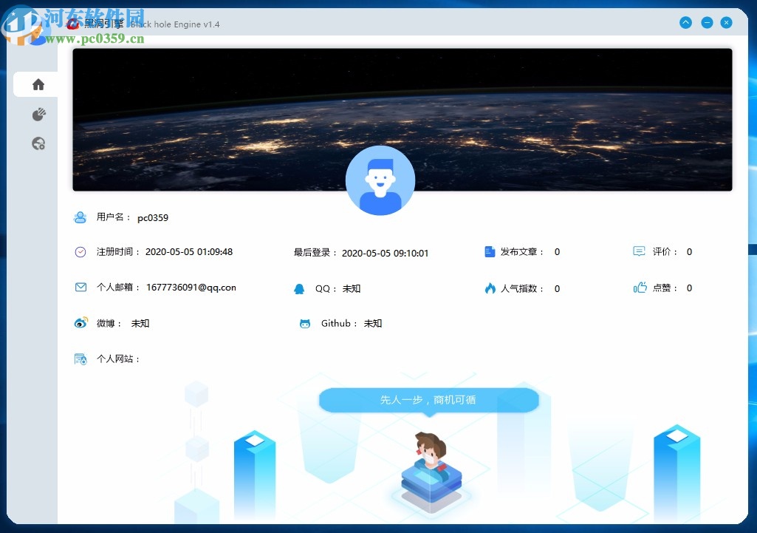This screenshot has height=533, width=757.
Task: Click the reviews comment icon
Action: [639, 251]
